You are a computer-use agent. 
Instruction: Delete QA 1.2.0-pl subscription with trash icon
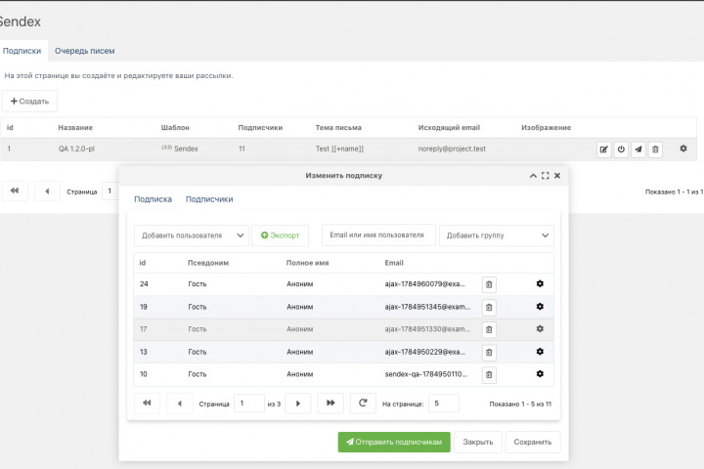click(655, 149)
